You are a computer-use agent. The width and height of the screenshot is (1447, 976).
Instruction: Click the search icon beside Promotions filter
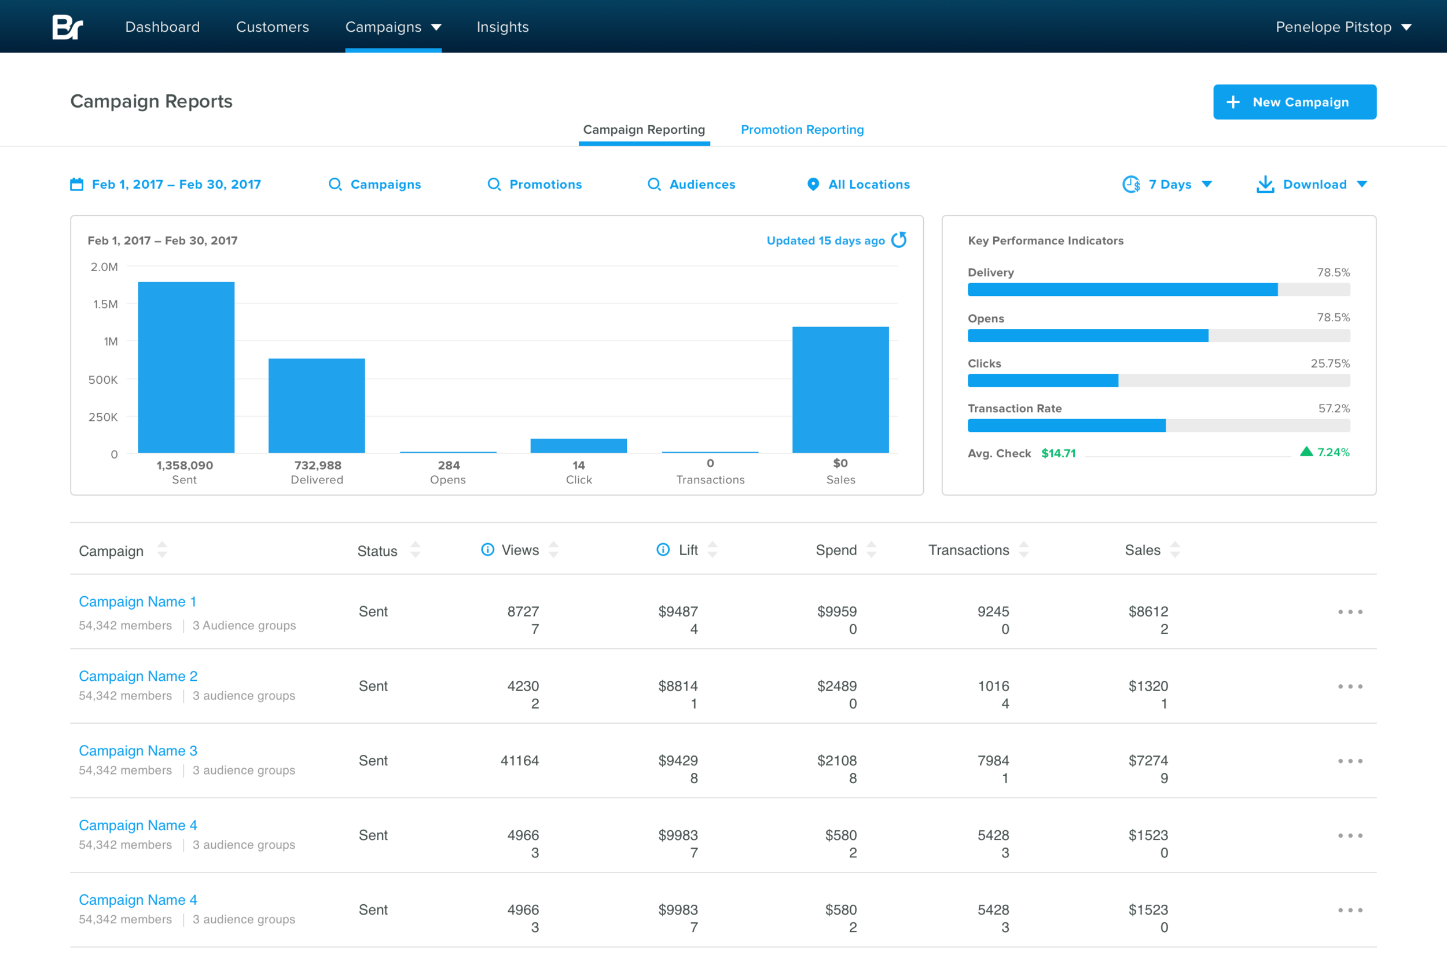pos(494,184)
